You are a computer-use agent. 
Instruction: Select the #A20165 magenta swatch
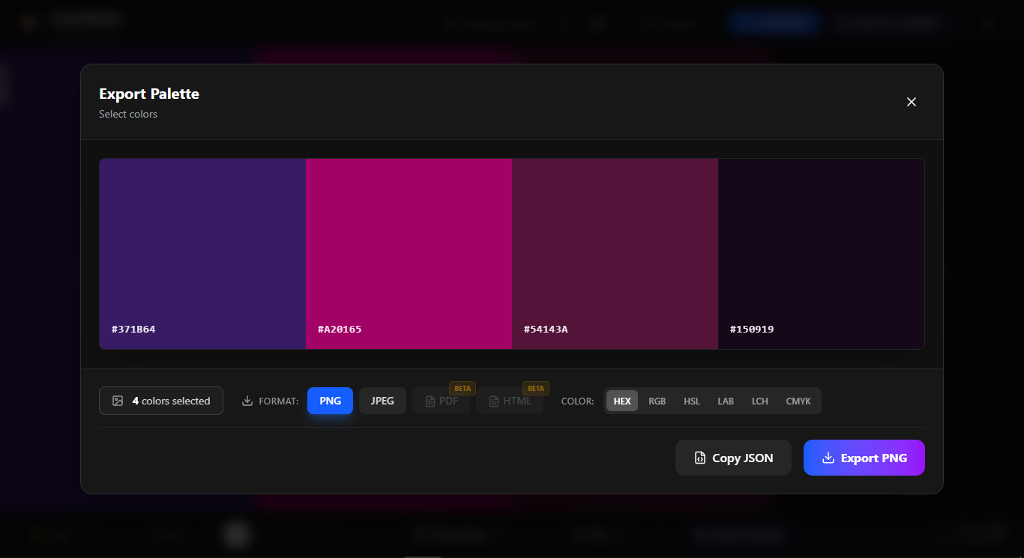(409, 253)
